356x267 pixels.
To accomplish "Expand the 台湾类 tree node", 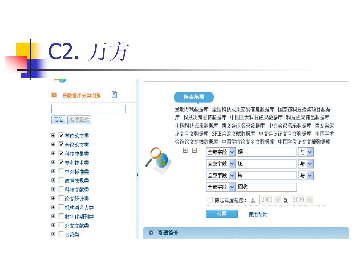I will (x=53, y=234).
